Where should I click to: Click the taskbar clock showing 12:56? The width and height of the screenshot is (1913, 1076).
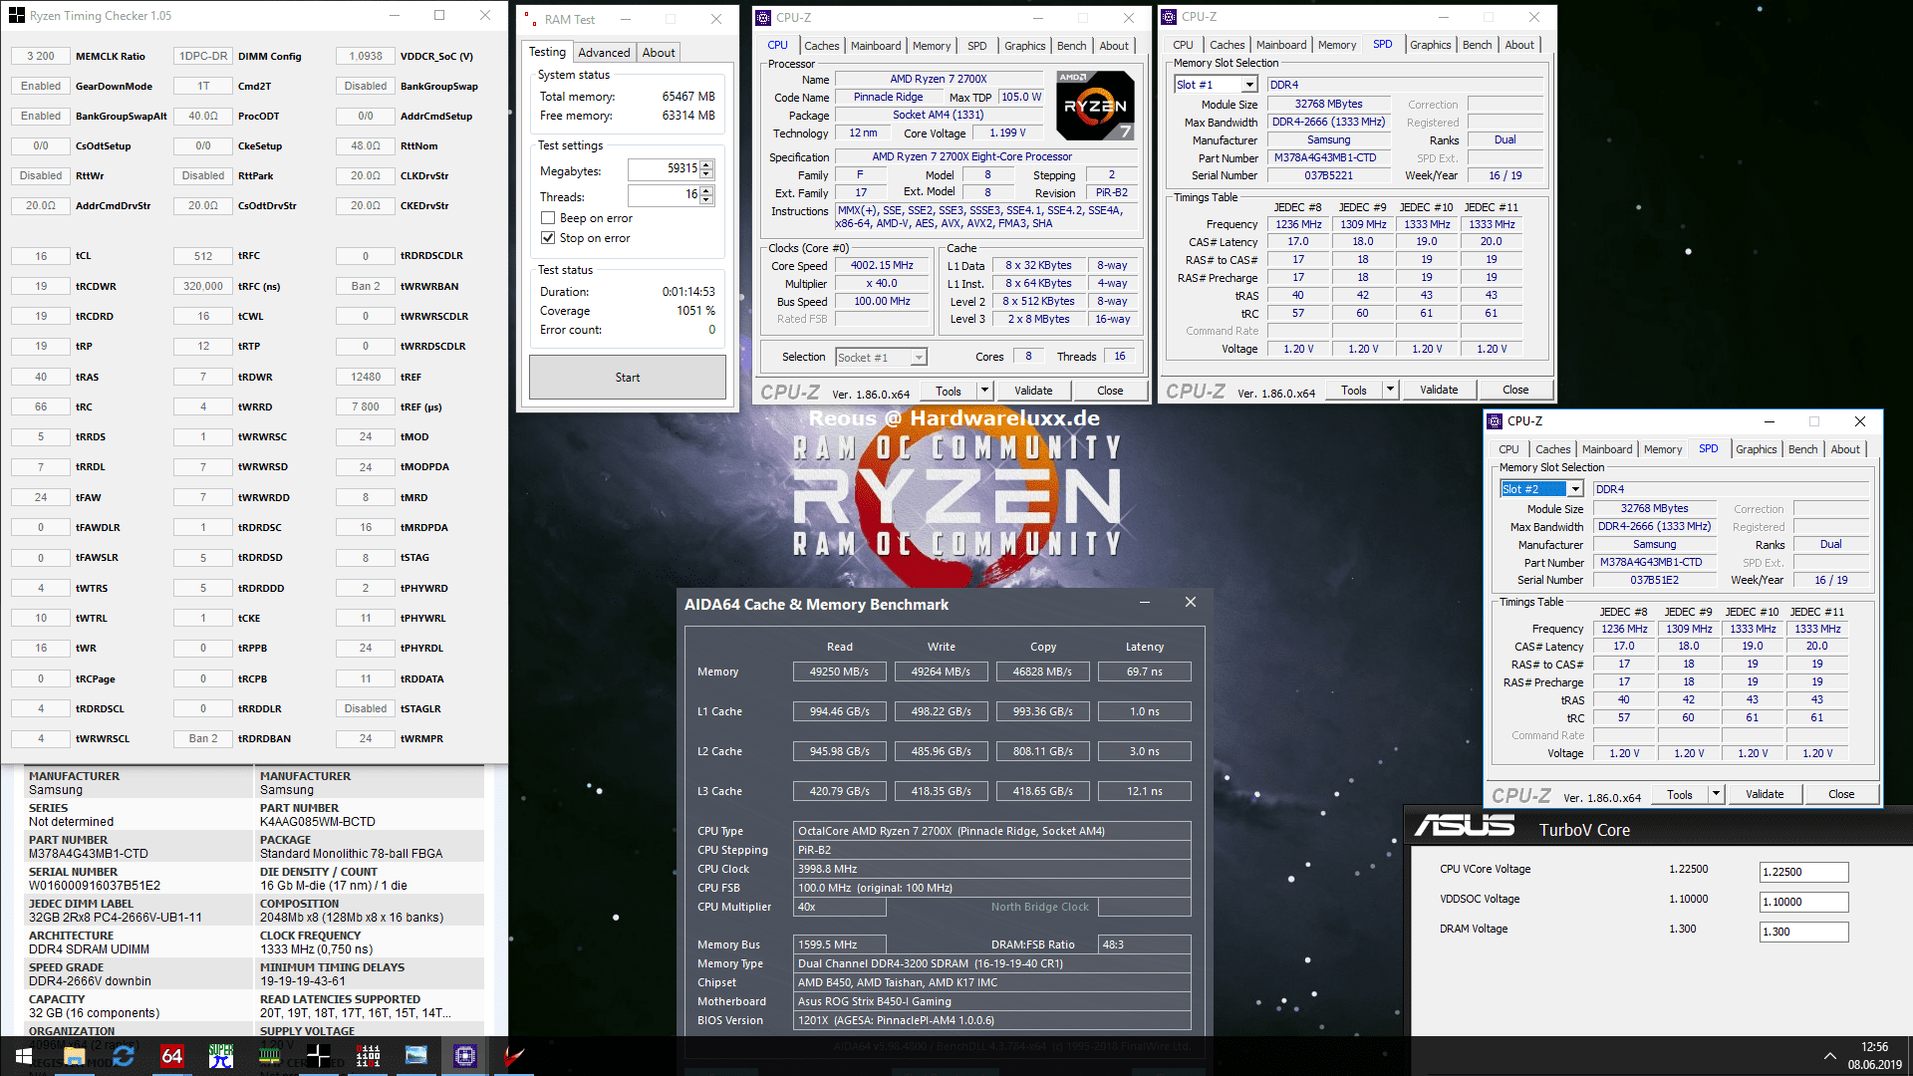1874,1055
